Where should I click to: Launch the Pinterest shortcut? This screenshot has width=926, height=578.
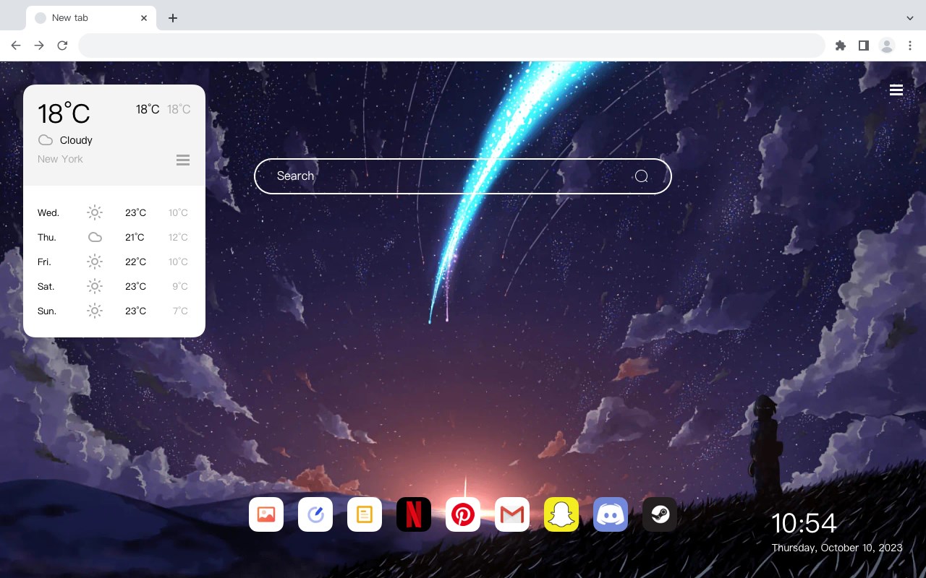463,514
